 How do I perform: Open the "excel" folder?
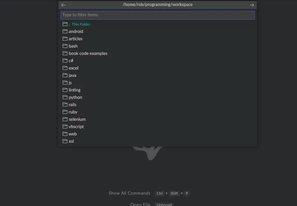(73, 68)
